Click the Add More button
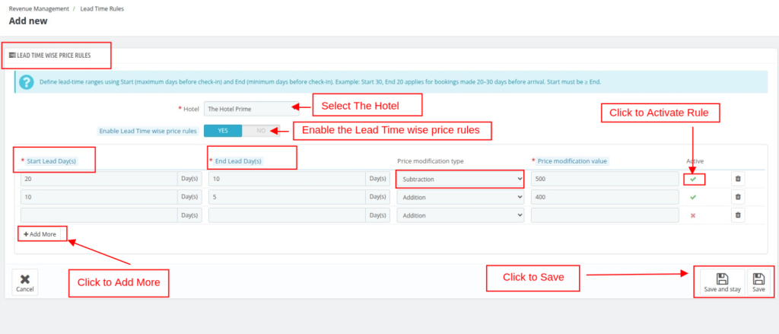 tap(40, 234)
